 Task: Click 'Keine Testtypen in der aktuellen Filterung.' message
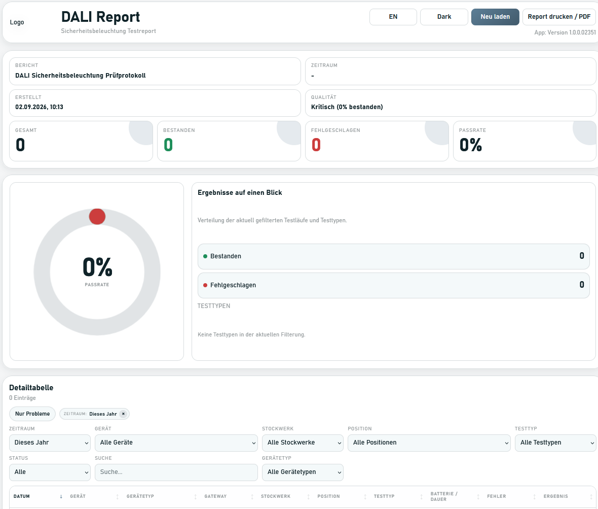point(251,334)
